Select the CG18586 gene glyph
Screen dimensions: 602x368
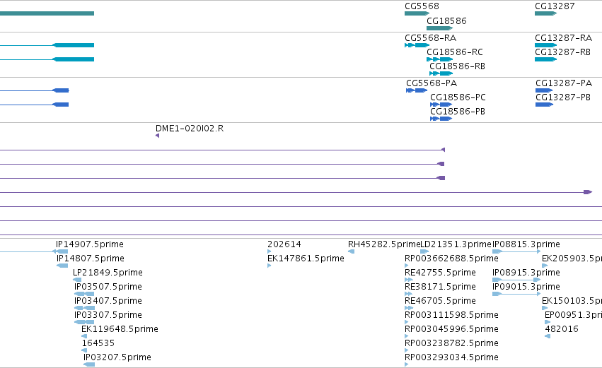[x=439, y=28]
